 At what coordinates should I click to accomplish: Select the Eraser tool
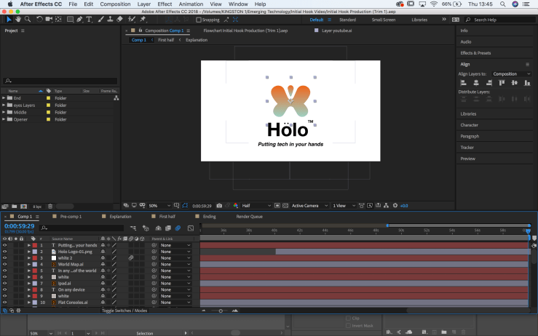pos(119,19)
